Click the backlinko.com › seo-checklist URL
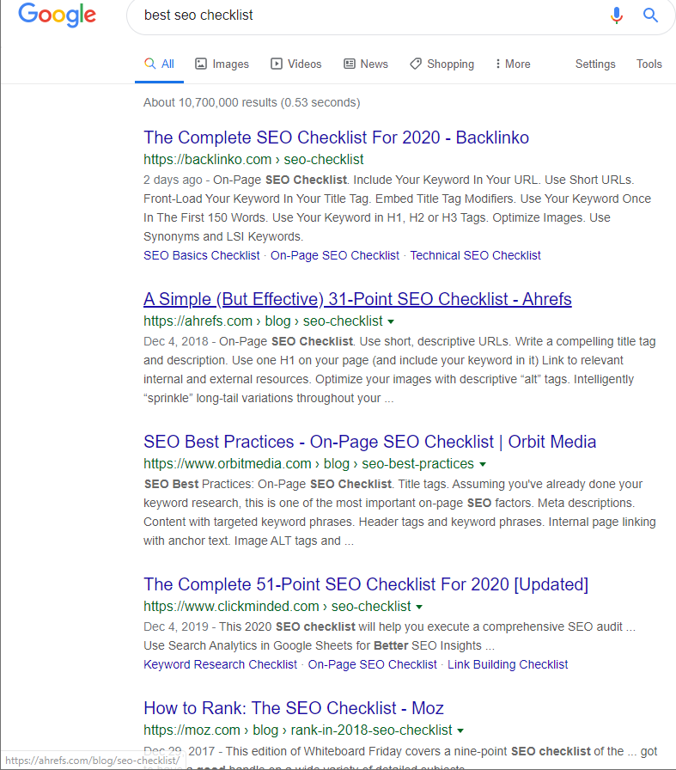 point(253,160)
